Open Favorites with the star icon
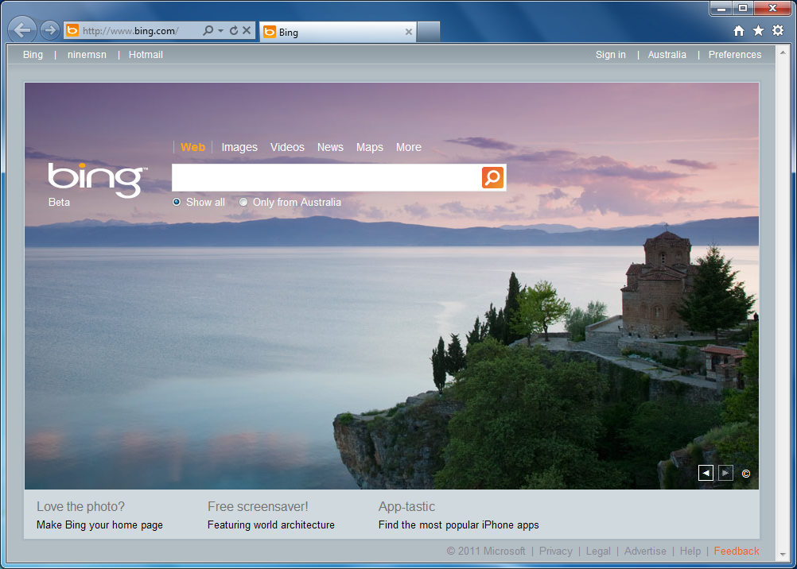The height and width of the screenshot is (569, 797). (758, 31)
